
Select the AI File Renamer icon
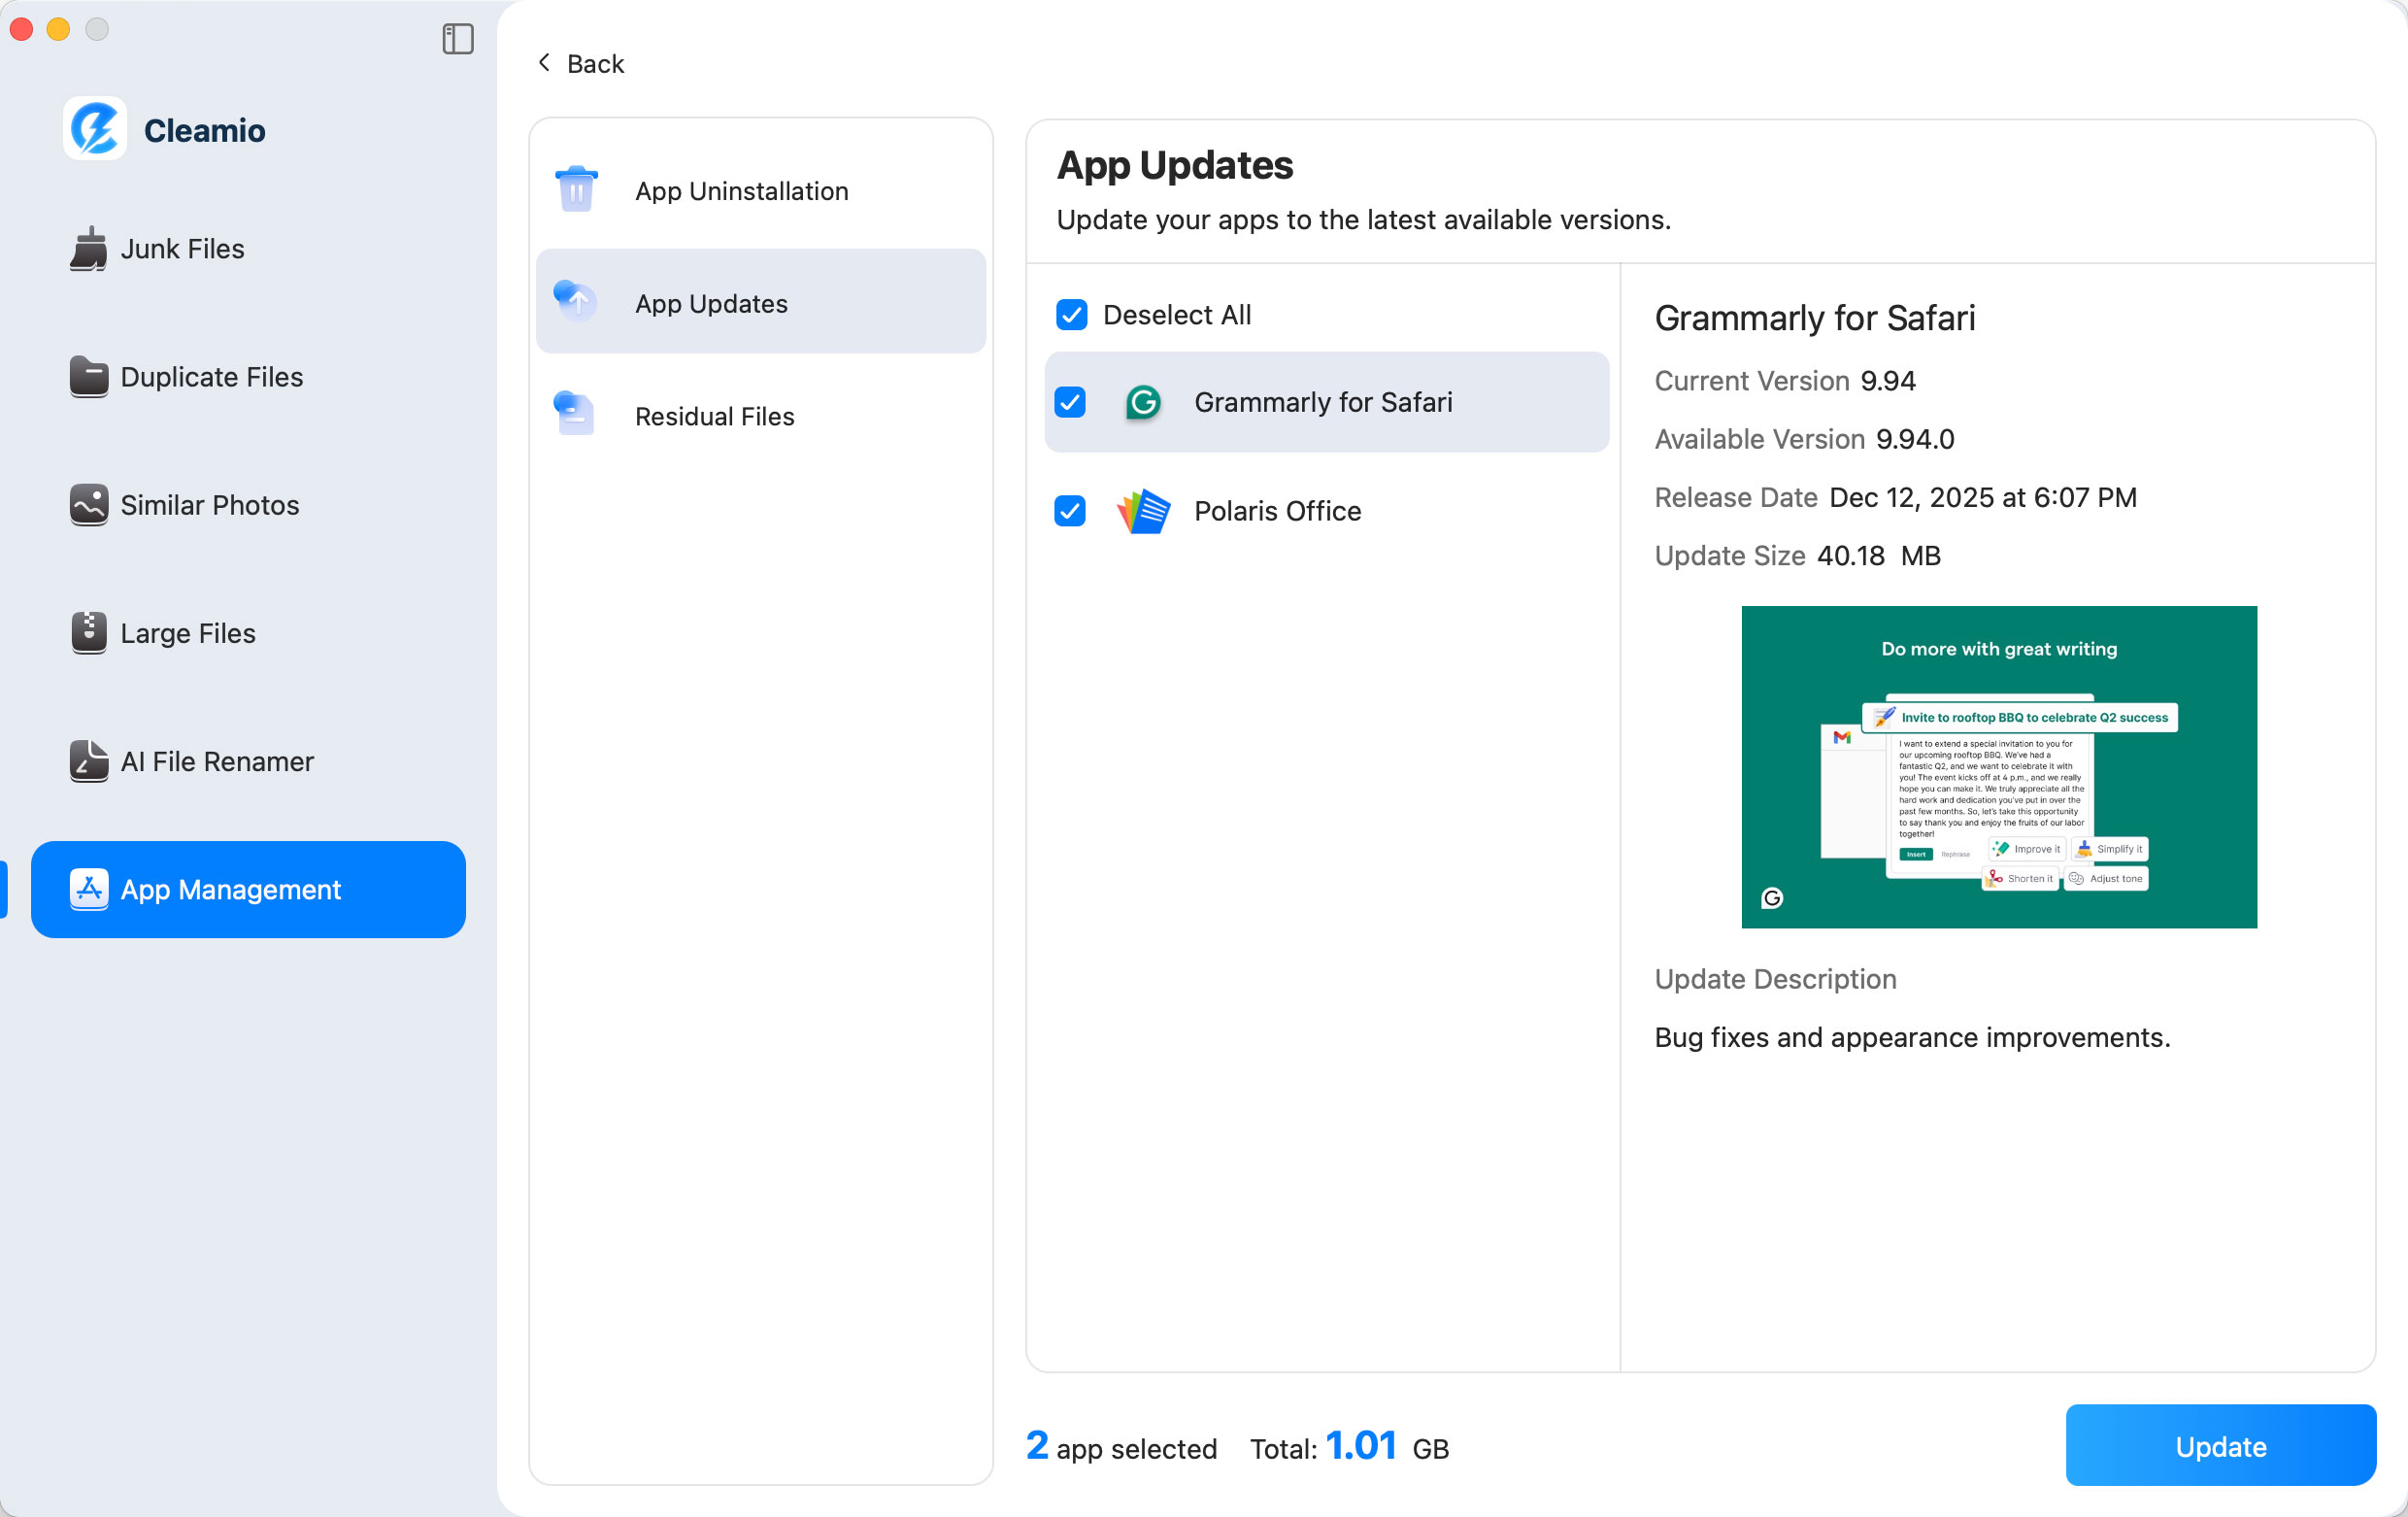click(88, 761)
